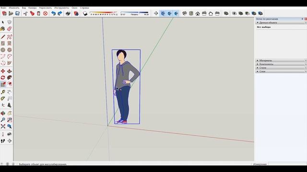Choose the Rotated Rectangle tool
307x172 pixels.
(10, 43)
